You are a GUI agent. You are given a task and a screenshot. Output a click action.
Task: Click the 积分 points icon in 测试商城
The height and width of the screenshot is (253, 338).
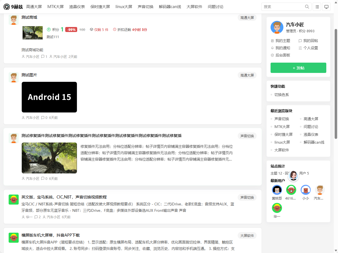click(x=49, y=30)
